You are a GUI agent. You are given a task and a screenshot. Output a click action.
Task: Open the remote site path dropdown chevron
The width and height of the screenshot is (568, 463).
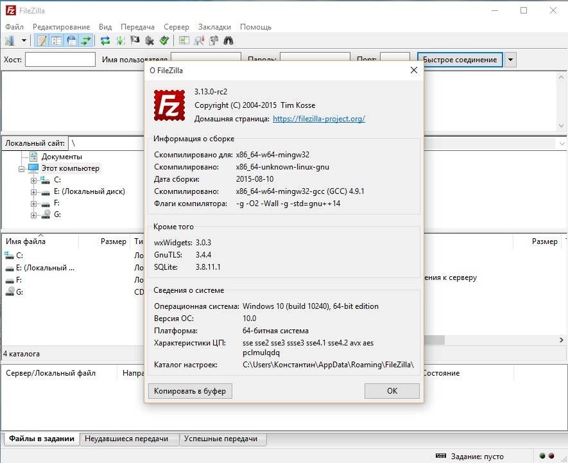pos(562,144)
